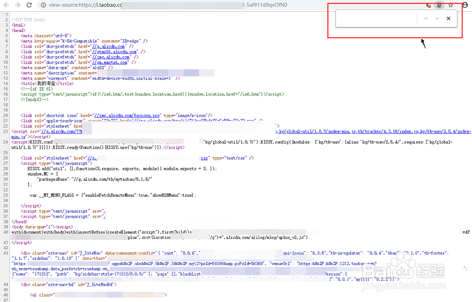
Task: Click the find-in-page magnifier icon
Action: pos(439,6)
